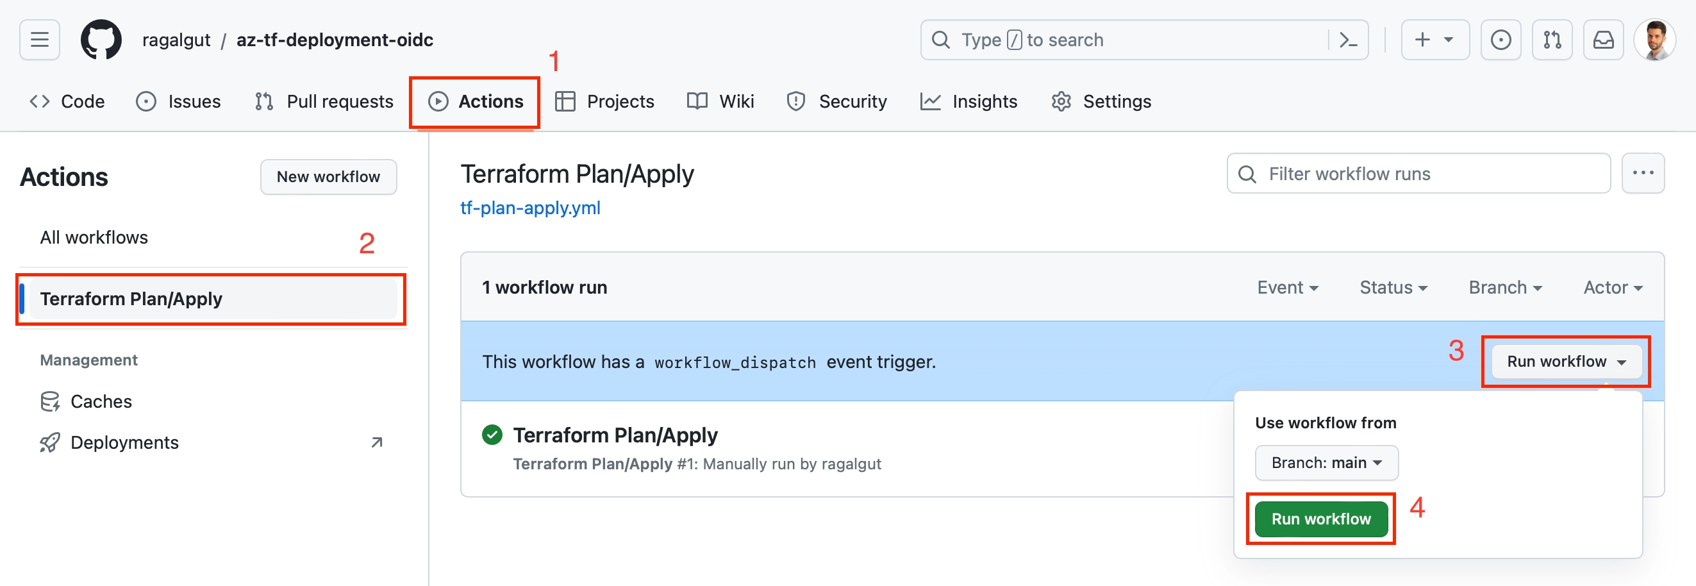Focus the Filter workflow runs field
This screenshot has width=1696, height=586.
tap(1418, 174)
